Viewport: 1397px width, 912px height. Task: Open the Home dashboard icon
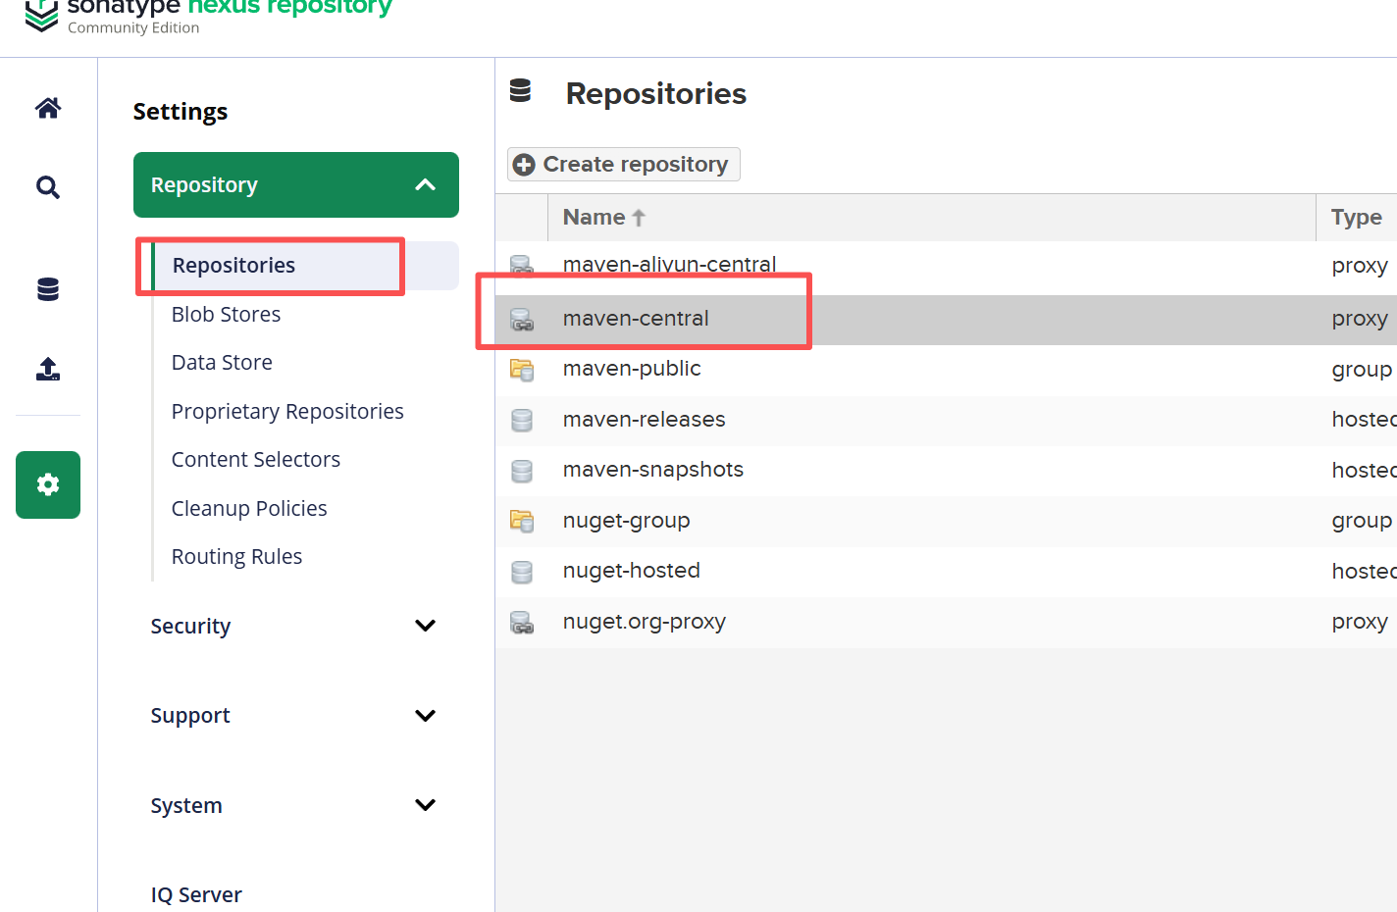click(x=48, y=108)
